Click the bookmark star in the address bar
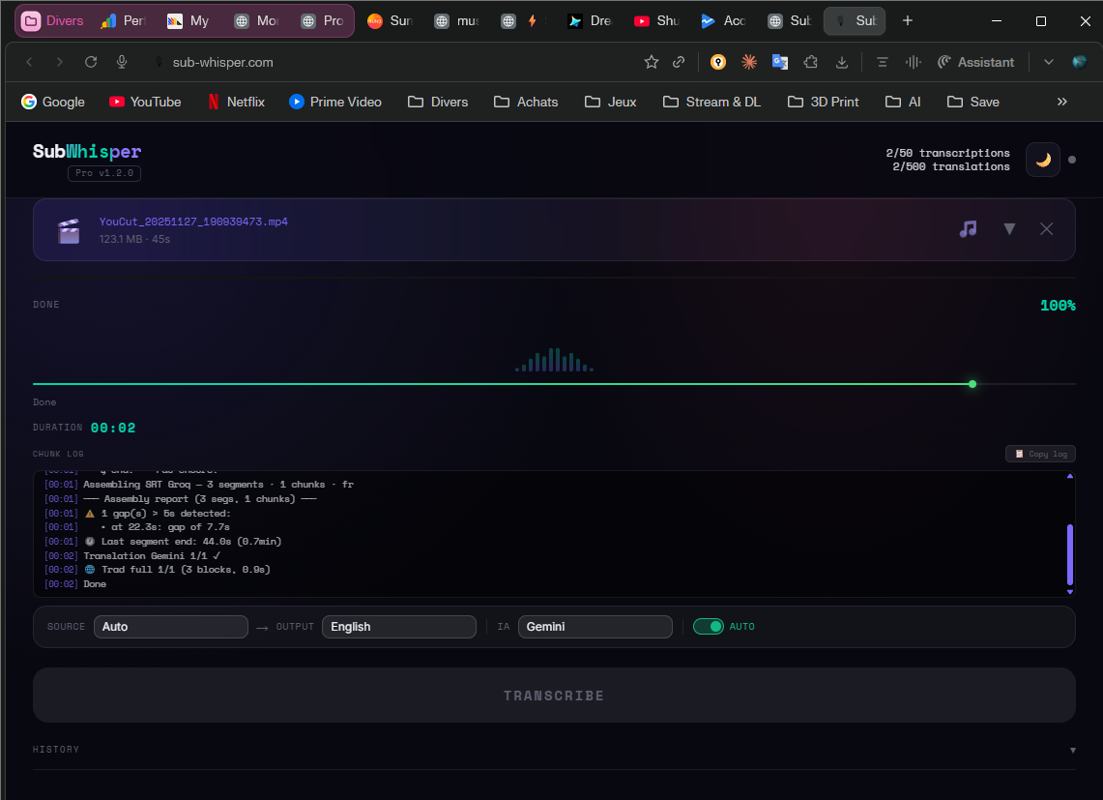This screenshot has width=1103, height=800. tap(650, 61)
